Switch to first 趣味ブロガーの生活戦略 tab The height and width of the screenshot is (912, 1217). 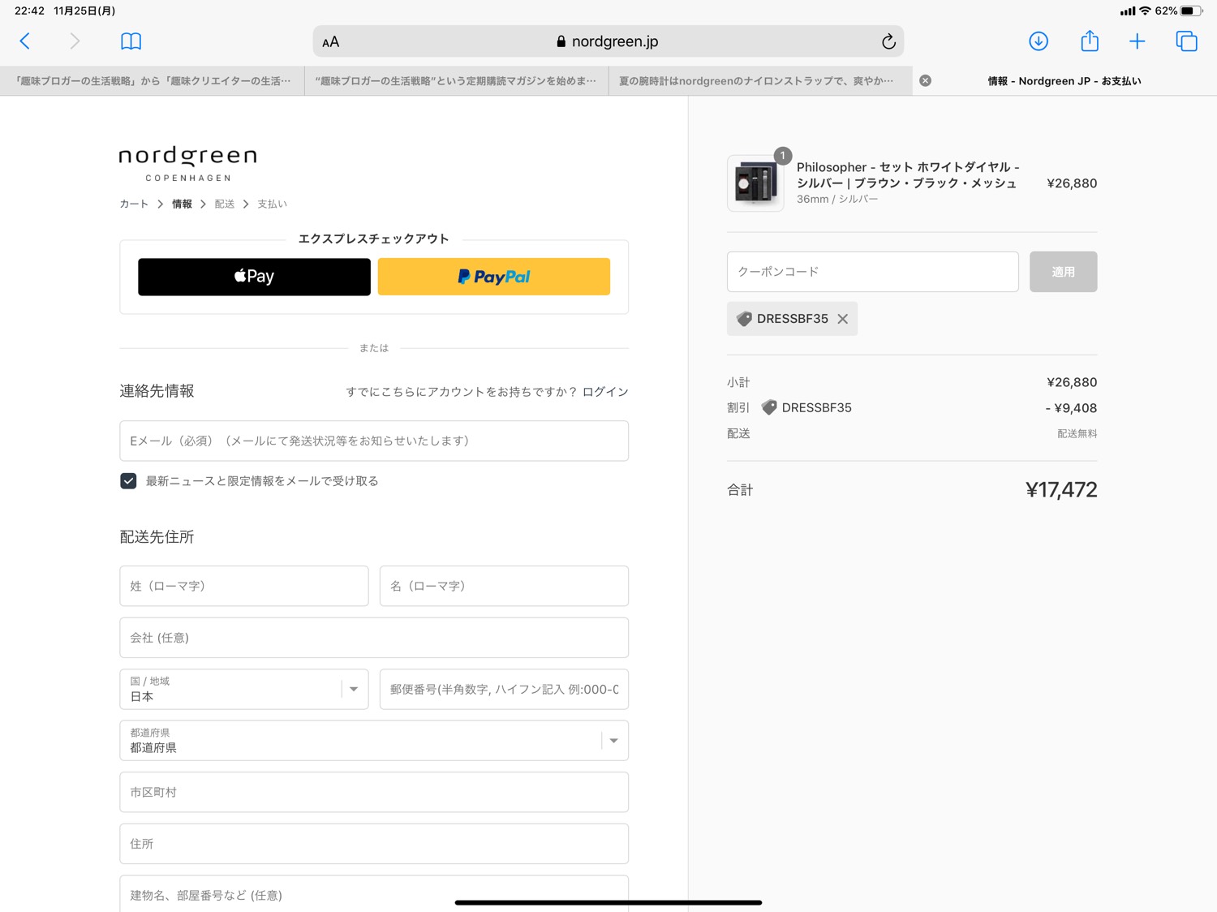pyautogui.click(x=153, y=81)
